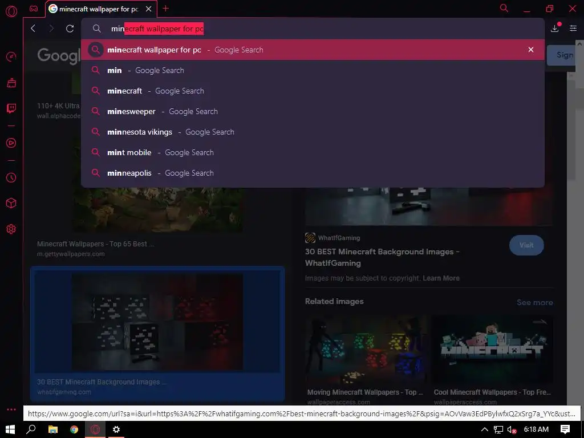Open the Player icon in sidebar
Screen dimensions: 584x438
(x=11, y=143)
